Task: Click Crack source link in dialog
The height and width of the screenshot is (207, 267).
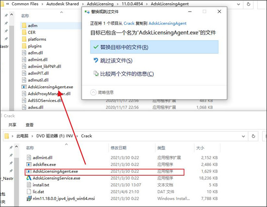Action: (129, 23)
